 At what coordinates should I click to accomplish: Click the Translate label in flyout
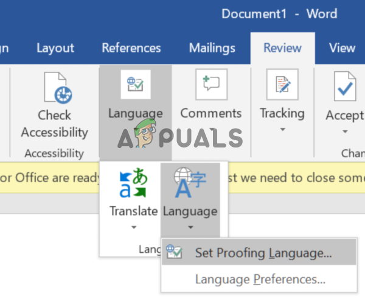134,211
